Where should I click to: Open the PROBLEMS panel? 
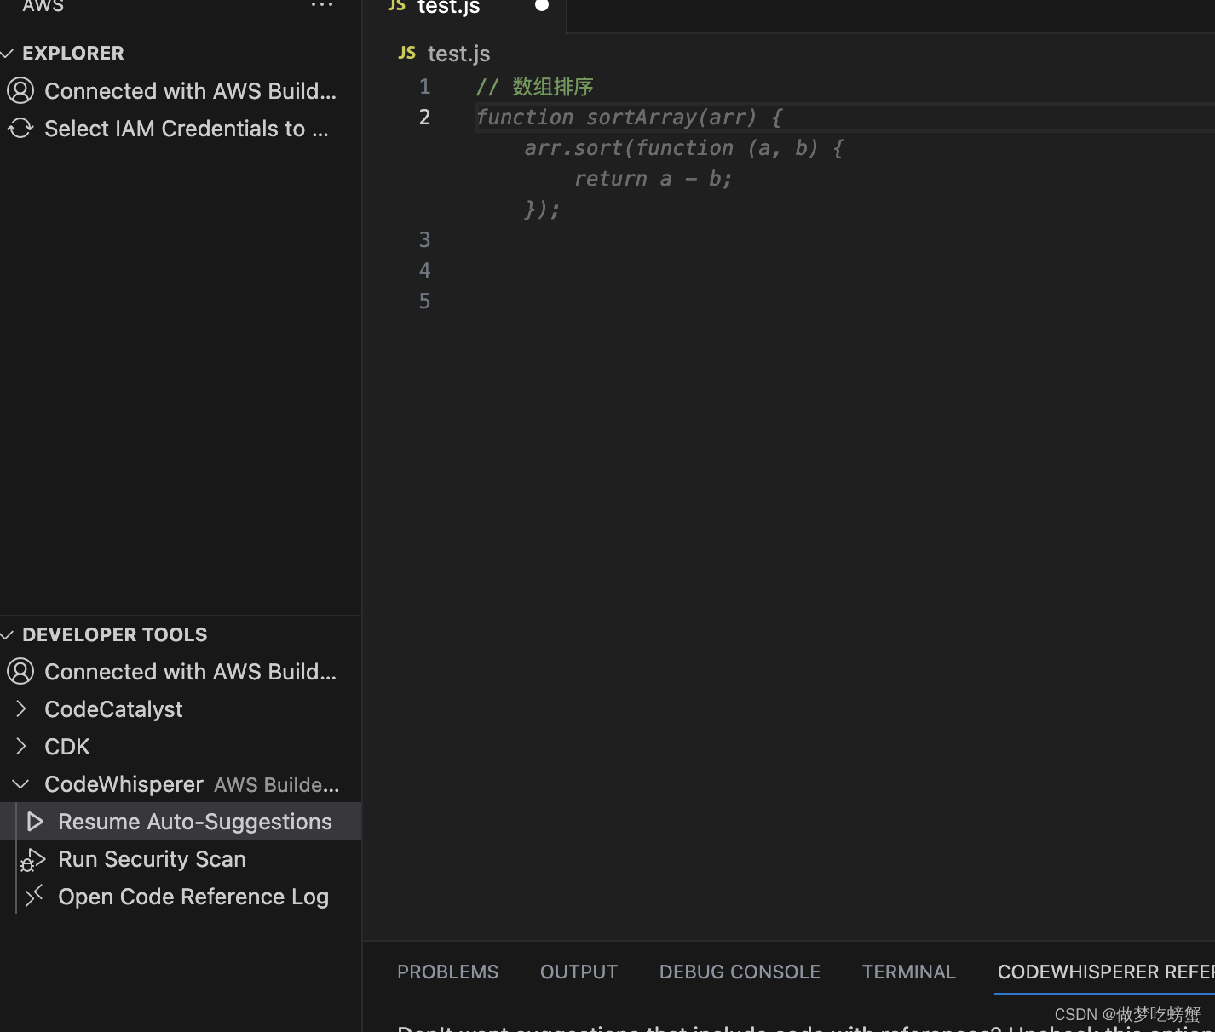coord(447,972)
